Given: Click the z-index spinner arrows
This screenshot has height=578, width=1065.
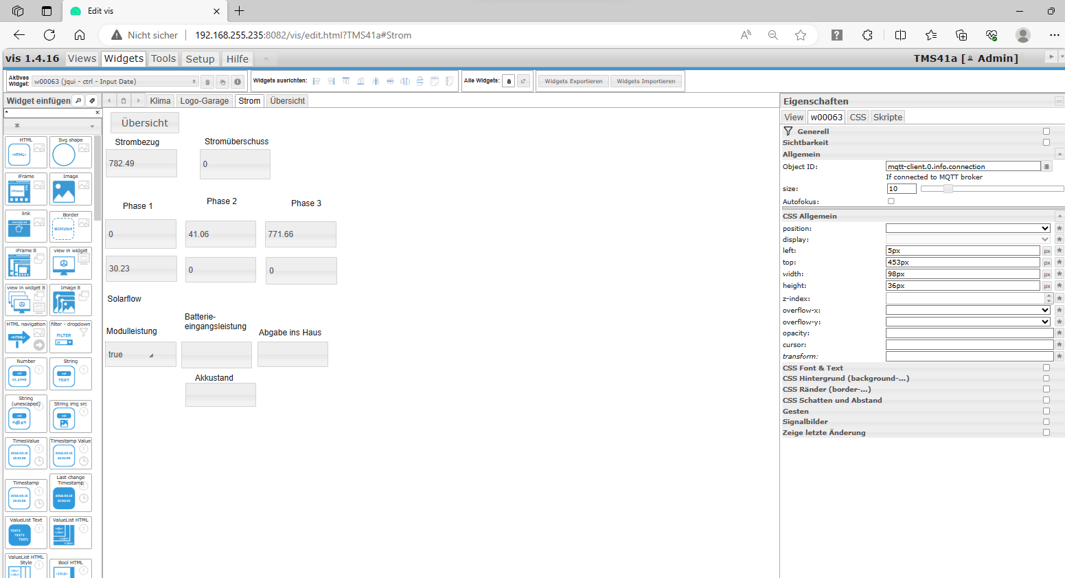Looking at the screenshot, I should pos(1049,298).
